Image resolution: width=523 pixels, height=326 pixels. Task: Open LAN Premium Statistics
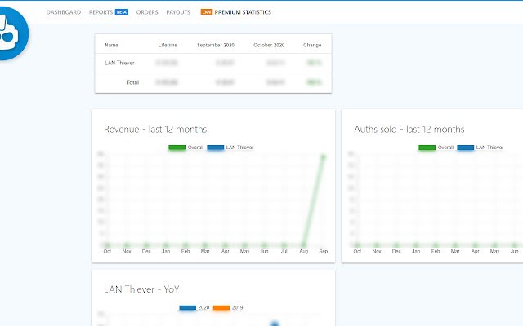pyautogui.click(x=236, y=12)
